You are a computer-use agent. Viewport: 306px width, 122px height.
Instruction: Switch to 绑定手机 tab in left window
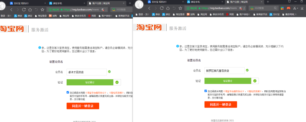pos(67,3)
